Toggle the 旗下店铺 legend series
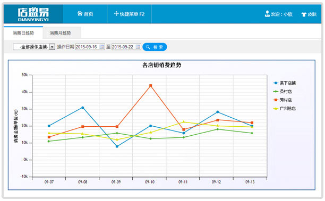Screen dimensions: 325x201 coord(285,83)
